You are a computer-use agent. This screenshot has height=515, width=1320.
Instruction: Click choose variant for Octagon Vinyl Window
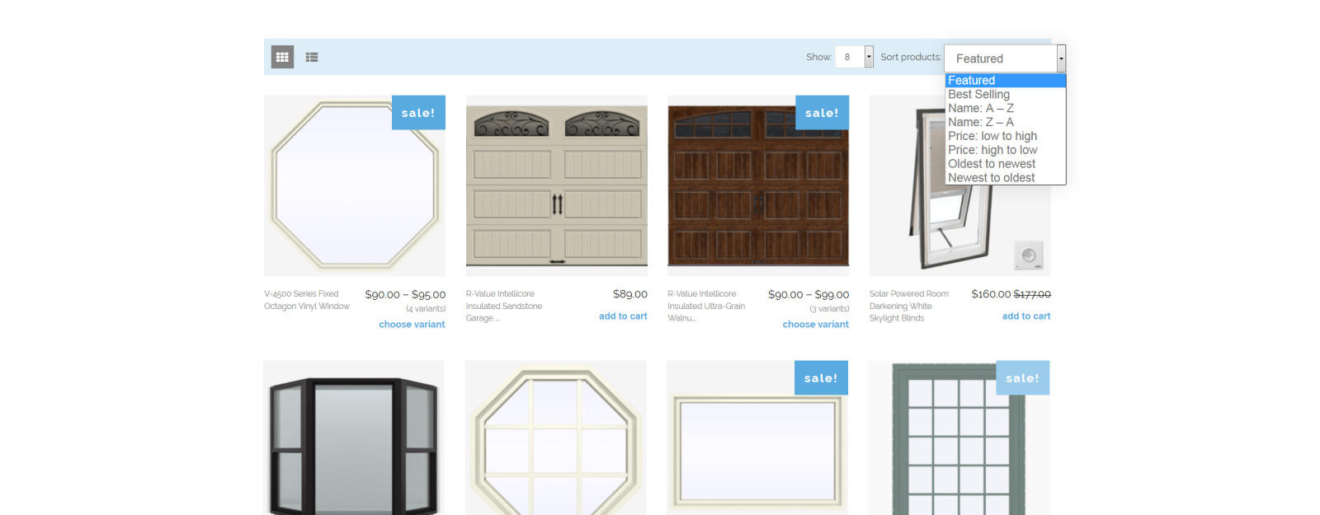click(x=412, y=325)
